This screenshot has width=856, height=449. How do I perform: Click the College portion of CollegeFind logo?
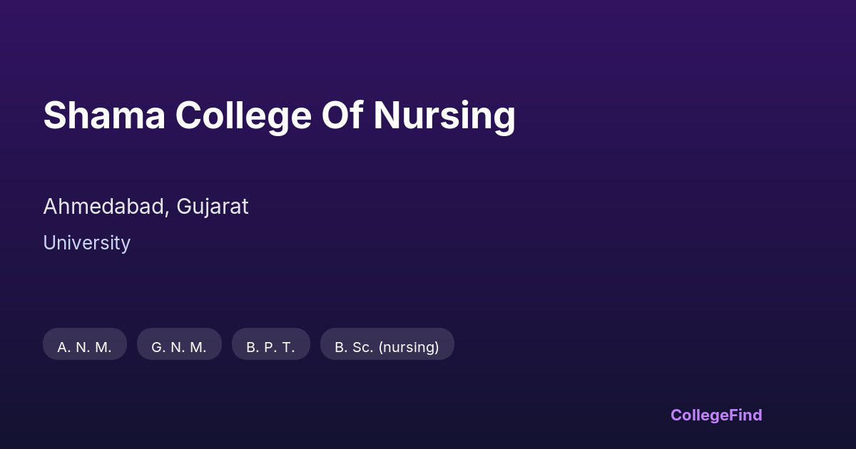pyautogui.click(x=700, y=415)
